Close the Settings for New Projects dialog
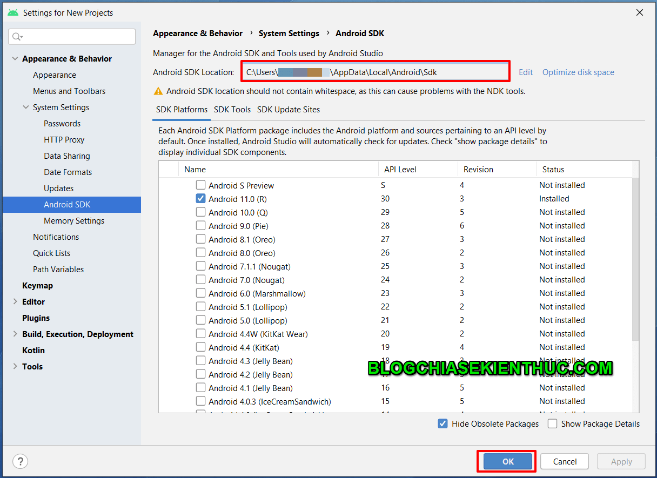Image resolution: width=657 pixels, height=478 pixels. point(640,12)
